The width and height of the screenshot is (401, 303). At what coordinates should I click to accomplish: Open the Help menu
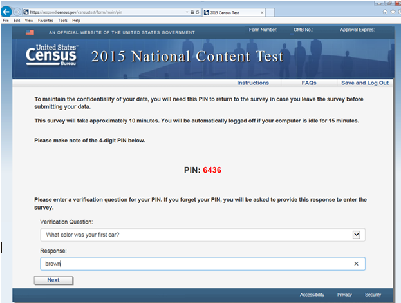pyautogui.click(x=76, y=20)
